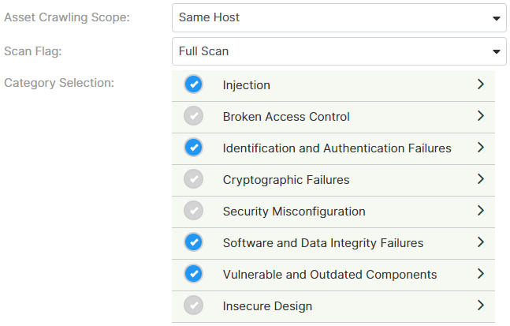Expand the Insecure Design chevron
The height and width of the screenshot is (326, 510).
tap(480, 305)
